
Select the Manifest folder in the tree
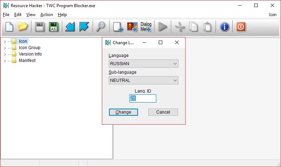click(x=24, y=61)
